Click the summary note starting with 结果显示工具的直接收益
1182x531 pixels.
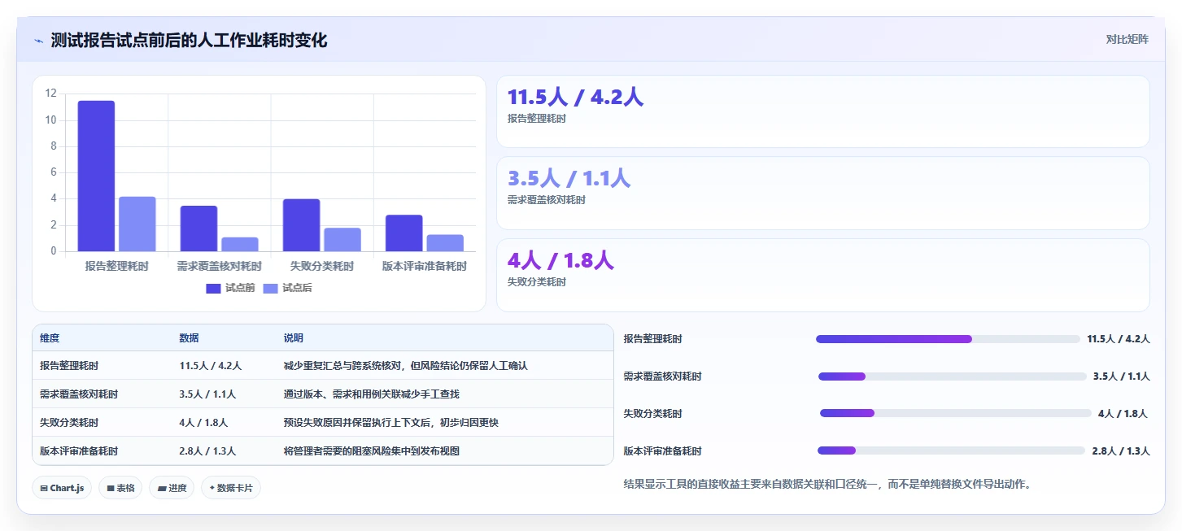tap(827, 484)
